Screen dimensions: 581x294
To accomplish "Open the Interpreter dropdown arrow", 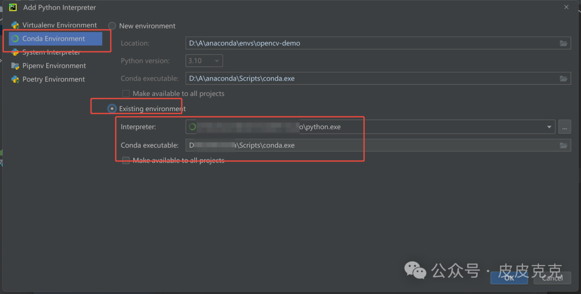I will tap(549, 127).
